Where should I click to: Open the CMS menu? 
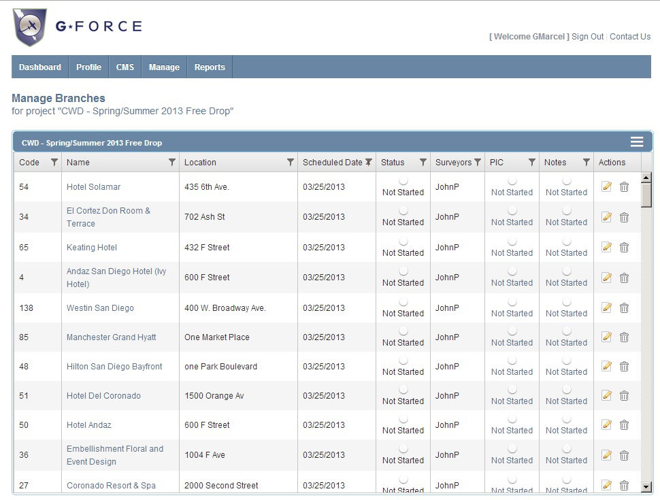125,67
